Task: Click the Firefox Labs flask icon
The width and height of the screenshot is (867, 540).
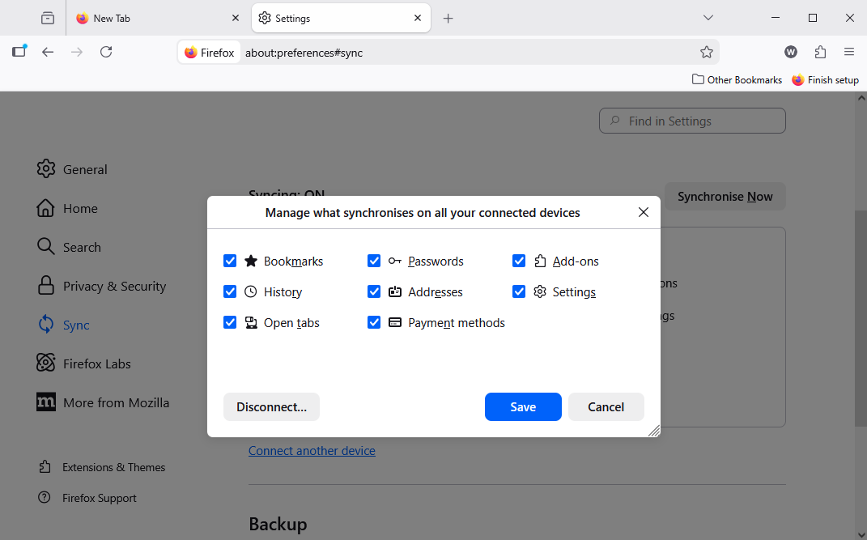Action: pos(46,364)
